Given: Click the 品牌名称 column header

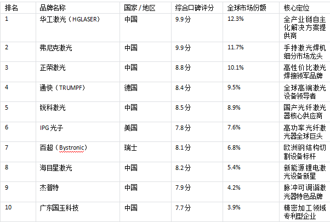Looking at the screenshot, I should [x=53, y=8].
